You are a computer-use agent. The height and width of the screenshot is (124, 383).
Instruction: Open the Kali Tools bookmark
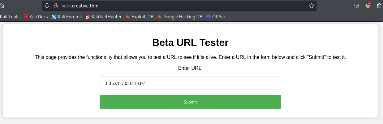10,17
